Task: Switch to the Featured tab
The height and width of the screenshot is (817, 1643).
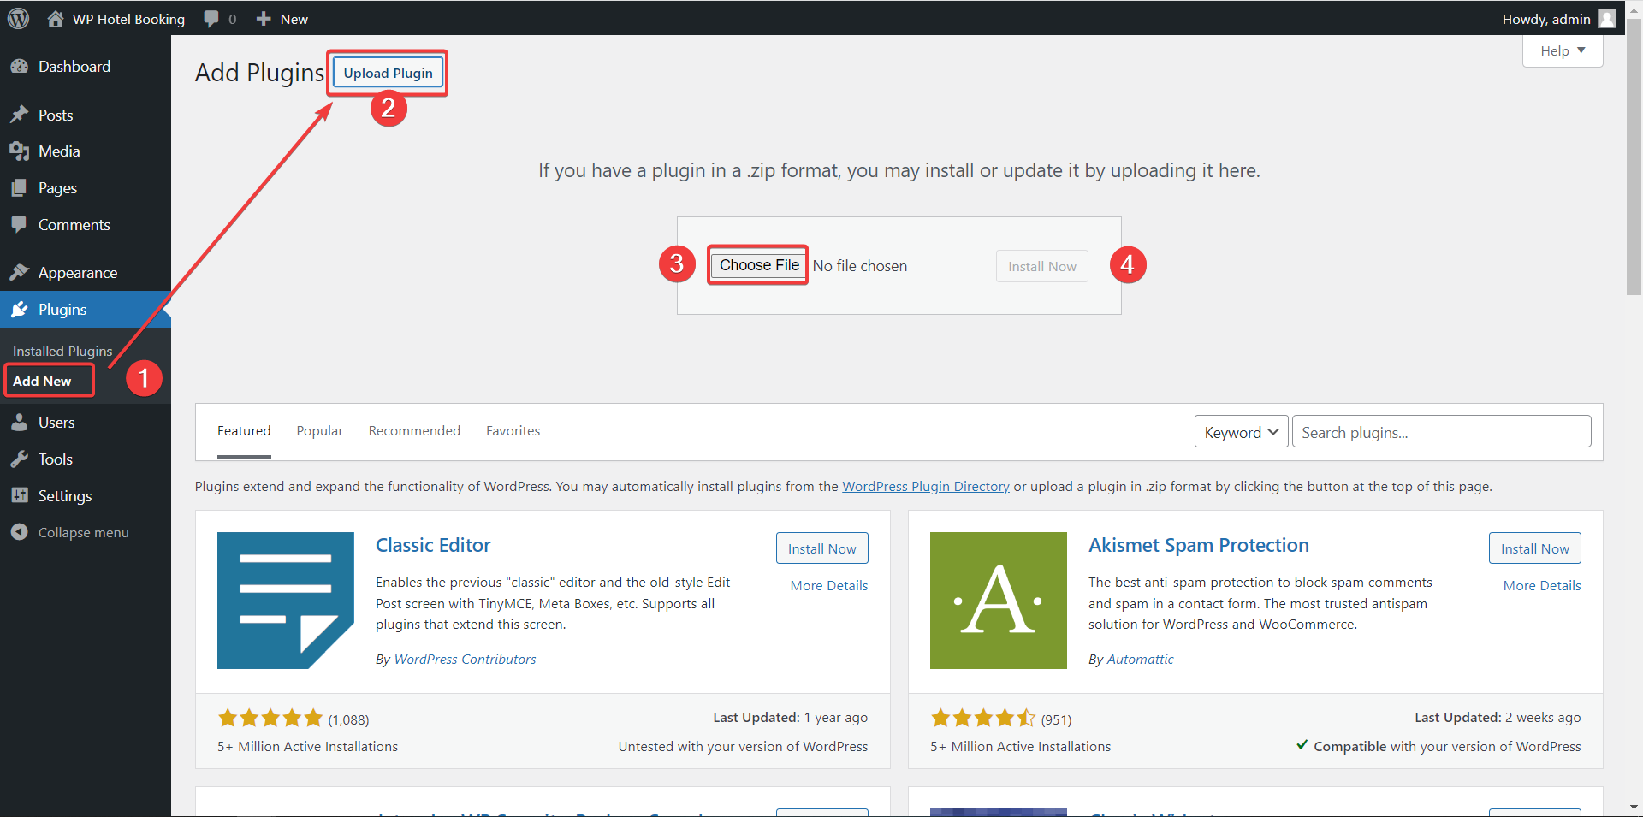Action: pyautogui.click(x=244, y=431)
